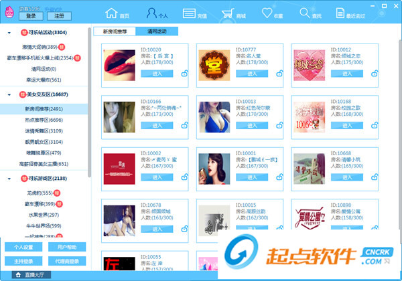Select 新房间推荐(2491) in sidebar

tap(44, 109)
